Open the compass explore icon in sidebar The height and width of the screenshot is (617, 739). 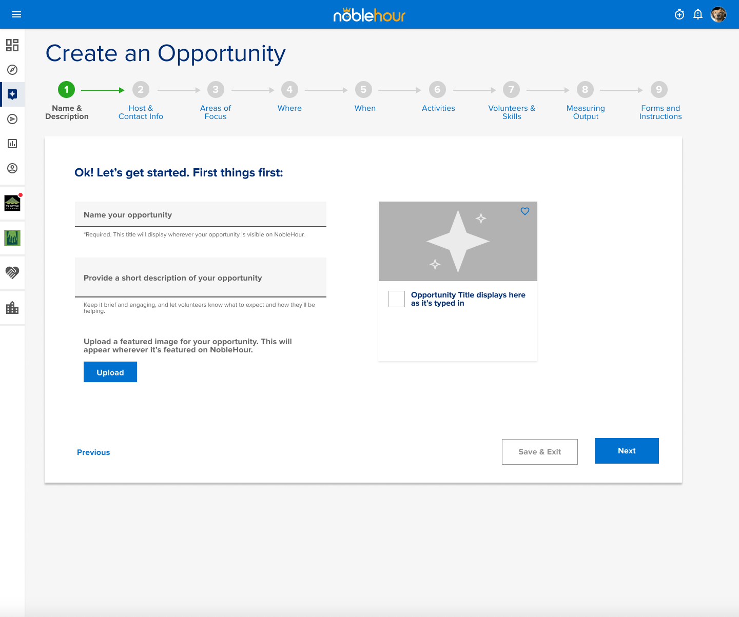[12, 70]
